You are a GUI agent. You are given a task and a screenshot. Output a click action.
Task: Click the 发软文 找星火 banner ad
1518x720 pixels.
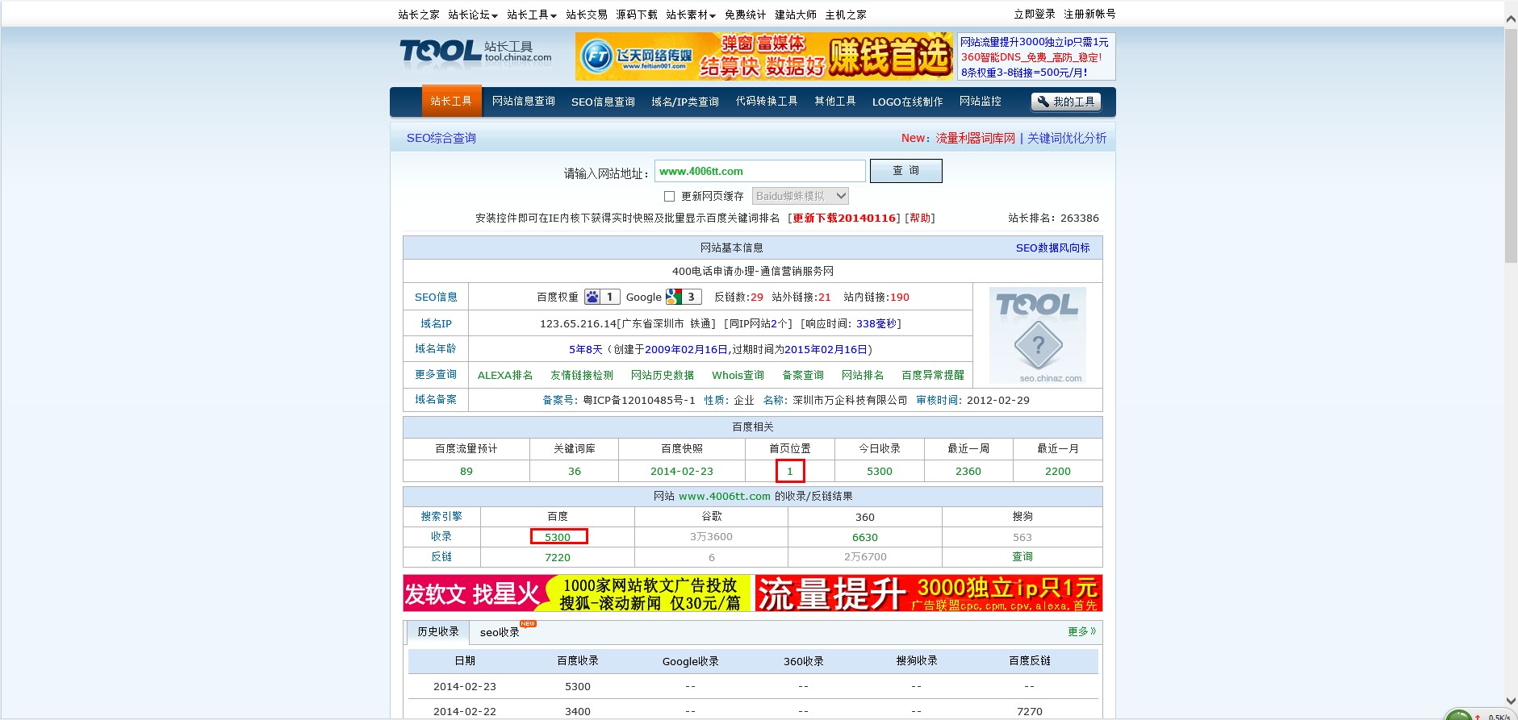[577, 593]
